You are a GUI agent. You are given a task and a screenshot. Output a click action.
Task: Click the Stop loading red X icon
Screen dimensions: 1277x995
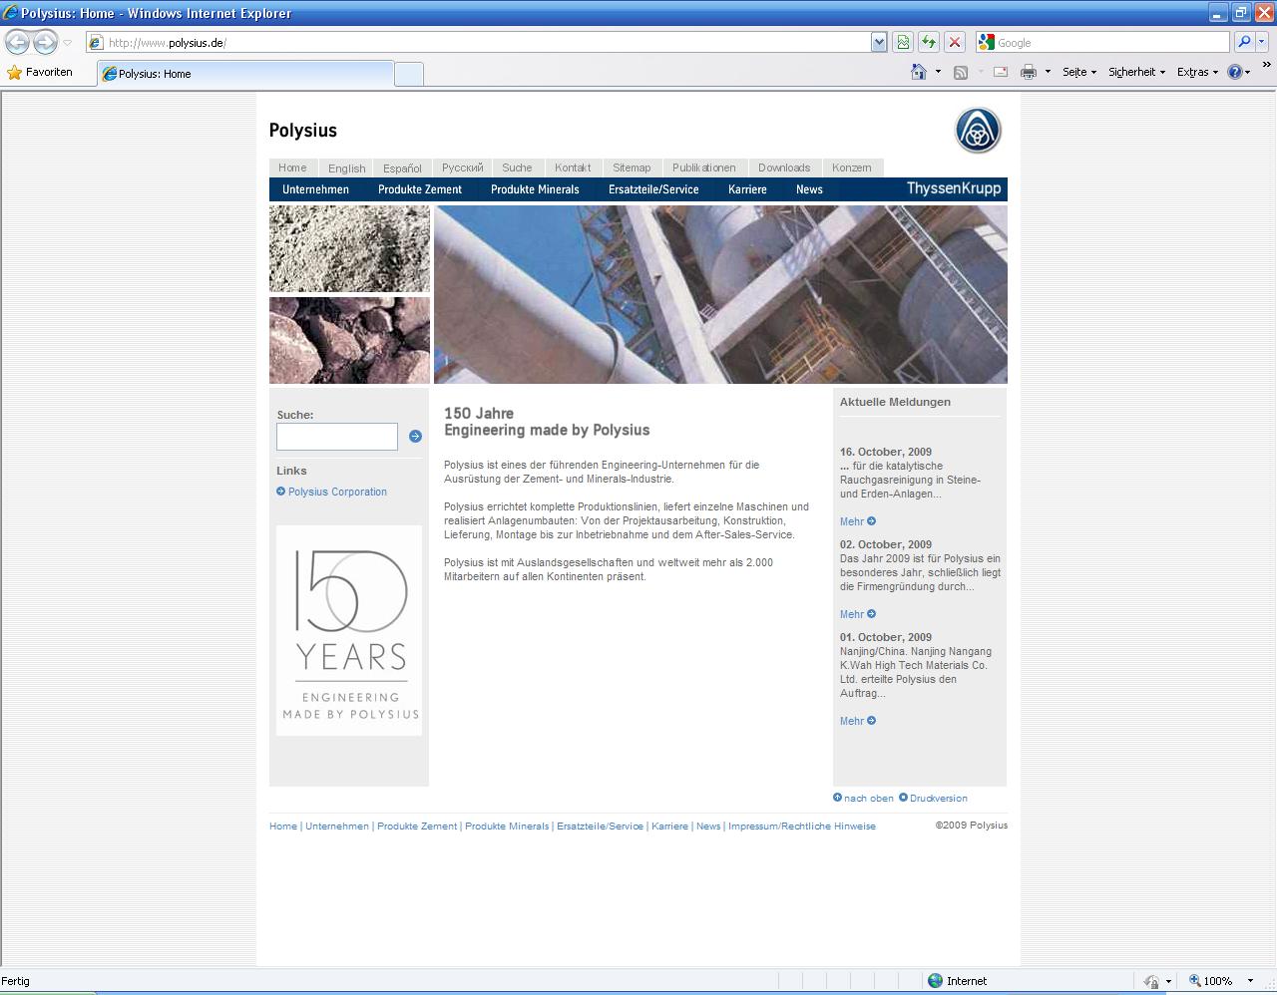[x=955, y=42]
